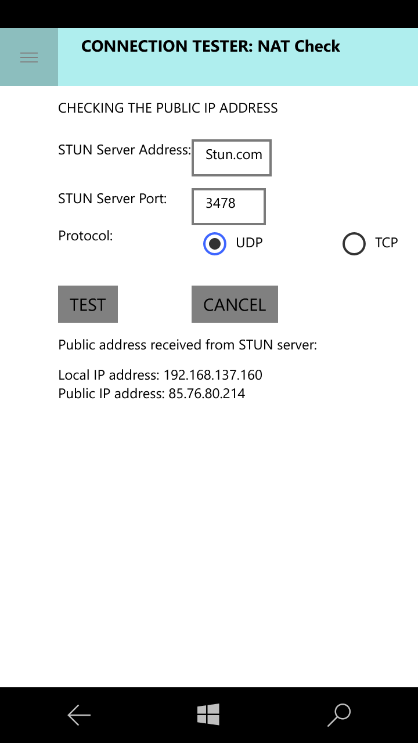Select the UDP radio button
The height and width of the screenshot is (743, 418).
(215, 244)
